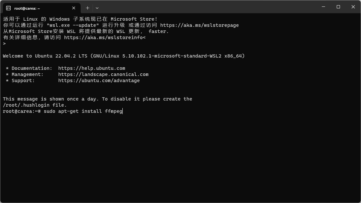Open the https://ubuntu.com/advantage support link
361x203 pixels.
point(99,80)
